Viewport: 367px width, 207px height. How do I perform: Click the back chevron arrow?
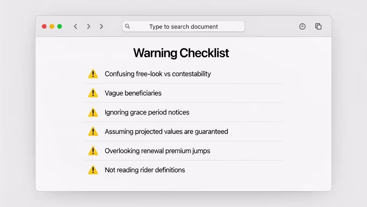pos(76,26)
